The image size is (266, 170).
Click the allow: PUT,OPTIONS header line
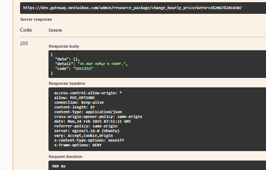(74, 98)
